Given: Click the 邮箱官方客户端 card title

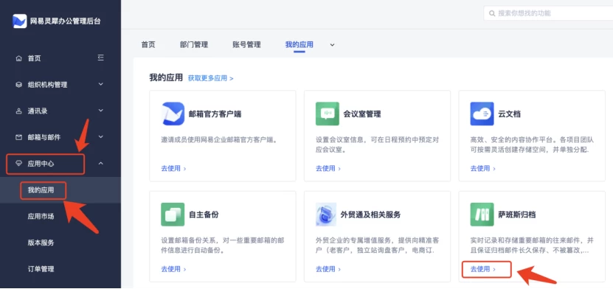Looking at the screenshot, I should pos(215,114).
